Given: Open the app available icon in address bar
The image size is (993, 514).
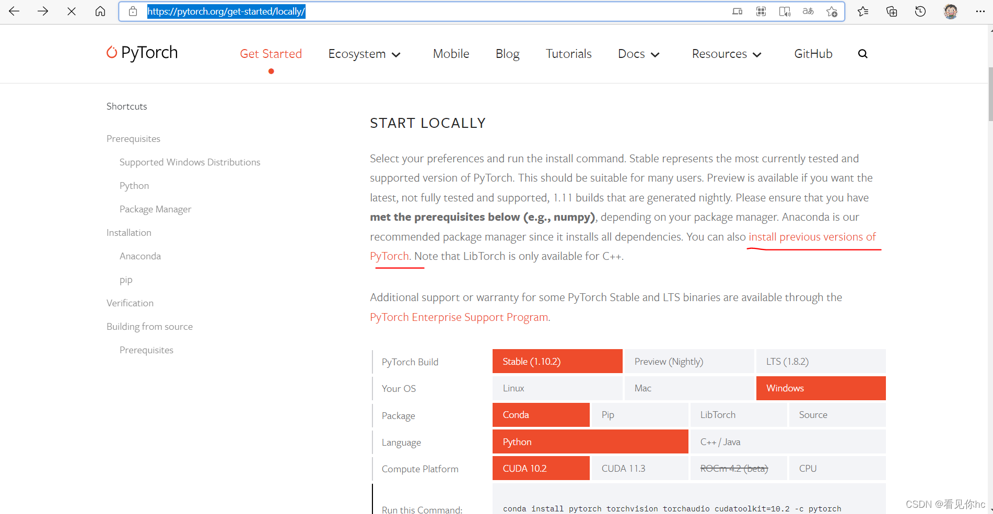Looking at the screenshot, I should pos(738,11).
